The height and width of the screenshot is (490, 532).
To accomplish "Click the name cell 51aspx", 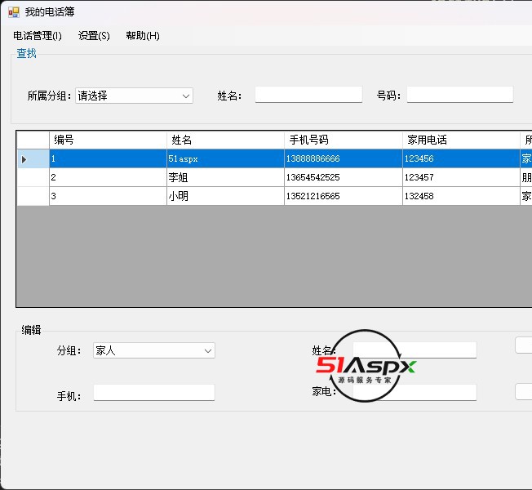I will 225,158.
